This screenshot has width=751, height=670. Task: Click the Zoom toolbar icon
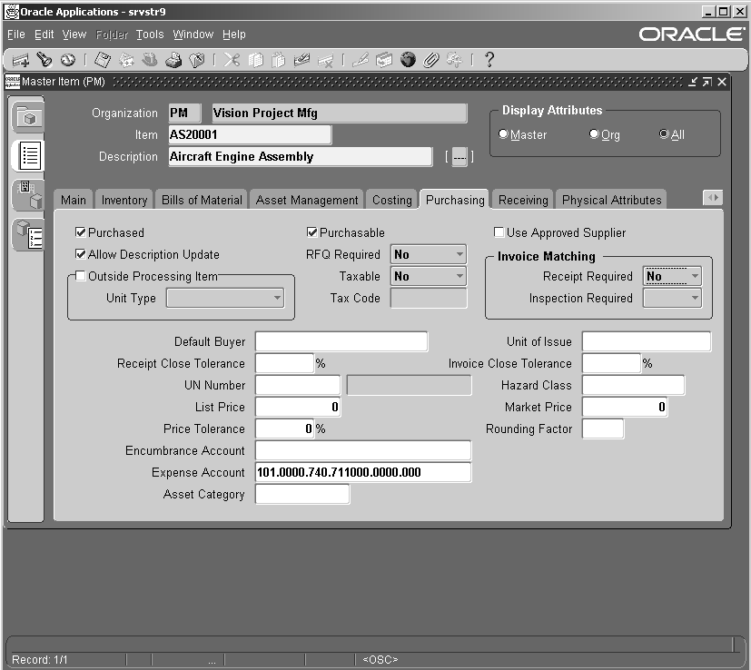click(x=383, y=60)
